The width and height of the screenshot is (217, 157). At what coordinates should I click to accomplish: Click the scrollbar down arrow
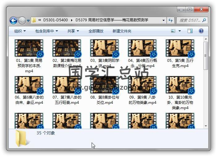[x=206, y=126]
